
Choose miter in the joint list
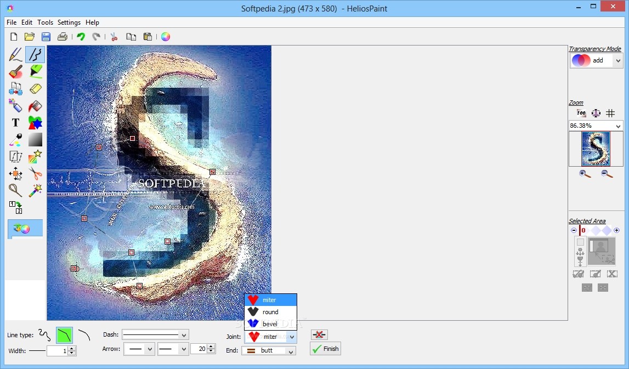(270, 300)
